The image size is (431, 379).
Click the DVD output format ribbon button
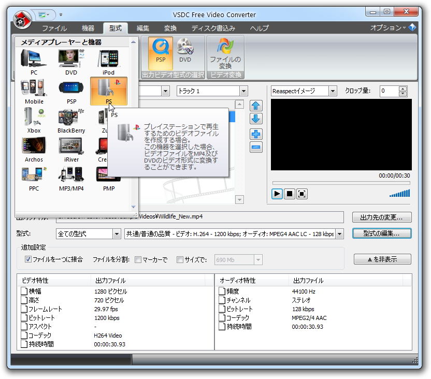(185, 53)
